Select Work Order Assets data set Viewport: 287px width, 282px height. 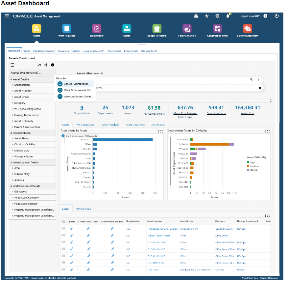77,90
